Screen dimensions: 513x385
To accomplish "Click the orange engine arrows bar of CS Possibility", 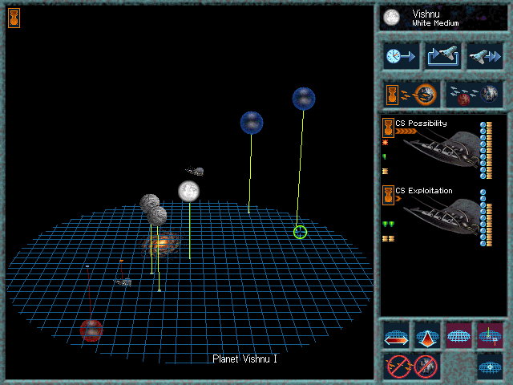I will click(406, 132).
